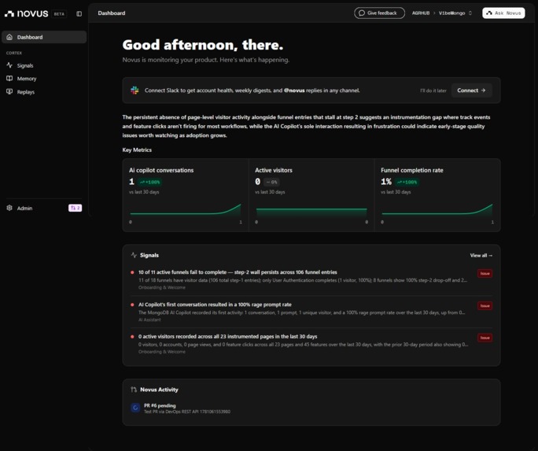Open the PR #6 pending activity entry
538x451 pixels.
click(x=311, y=408)
